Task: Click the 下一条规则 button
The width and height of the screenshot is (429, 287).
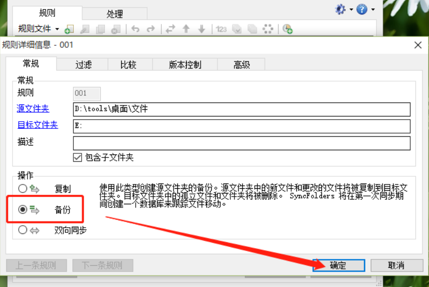Action: (x=102, y=265)
